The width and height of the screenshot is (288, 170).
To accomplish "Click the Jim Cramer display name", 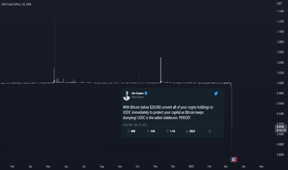I will 138,93.
